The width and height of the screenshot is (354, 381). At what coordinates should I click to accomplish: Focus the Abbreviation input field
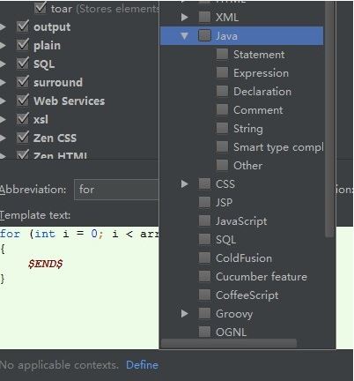tap(116, 190)
